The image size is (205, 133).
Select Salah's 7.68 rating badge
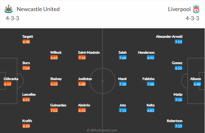(123, 58)
